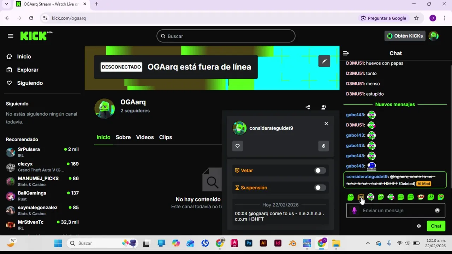
Task: Bookmark this page with the star
Action: click(416, 18)
